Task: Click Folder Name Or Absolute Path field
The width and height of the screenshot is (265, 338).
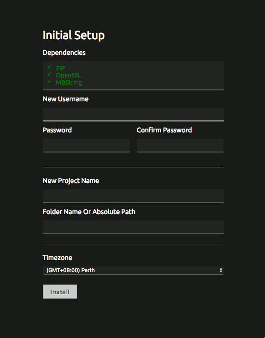Action: pos(133,227)
